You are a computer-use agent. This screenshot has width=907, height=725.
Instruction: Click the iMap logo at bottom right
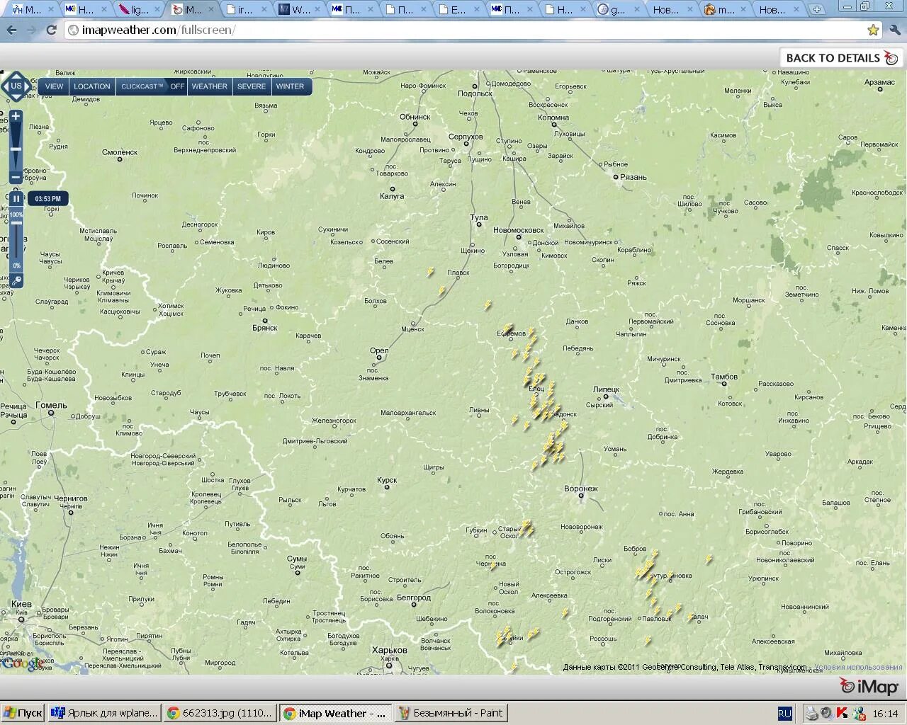click(869, 686)
